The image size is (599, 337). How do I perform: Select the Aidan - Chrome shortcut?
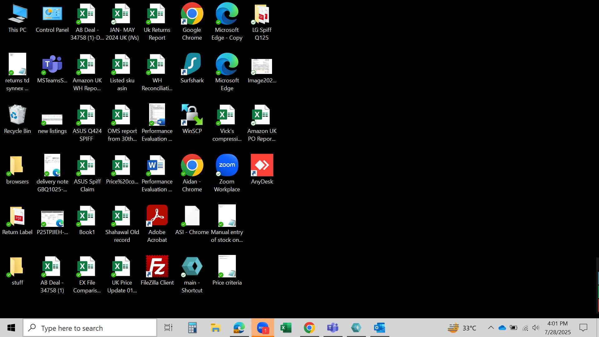tap(192, 173)
